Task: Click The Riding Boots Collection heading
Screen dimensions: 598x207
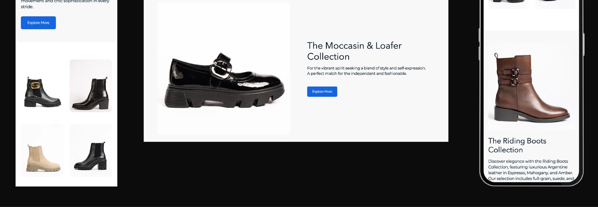Action: coord(517,145)
